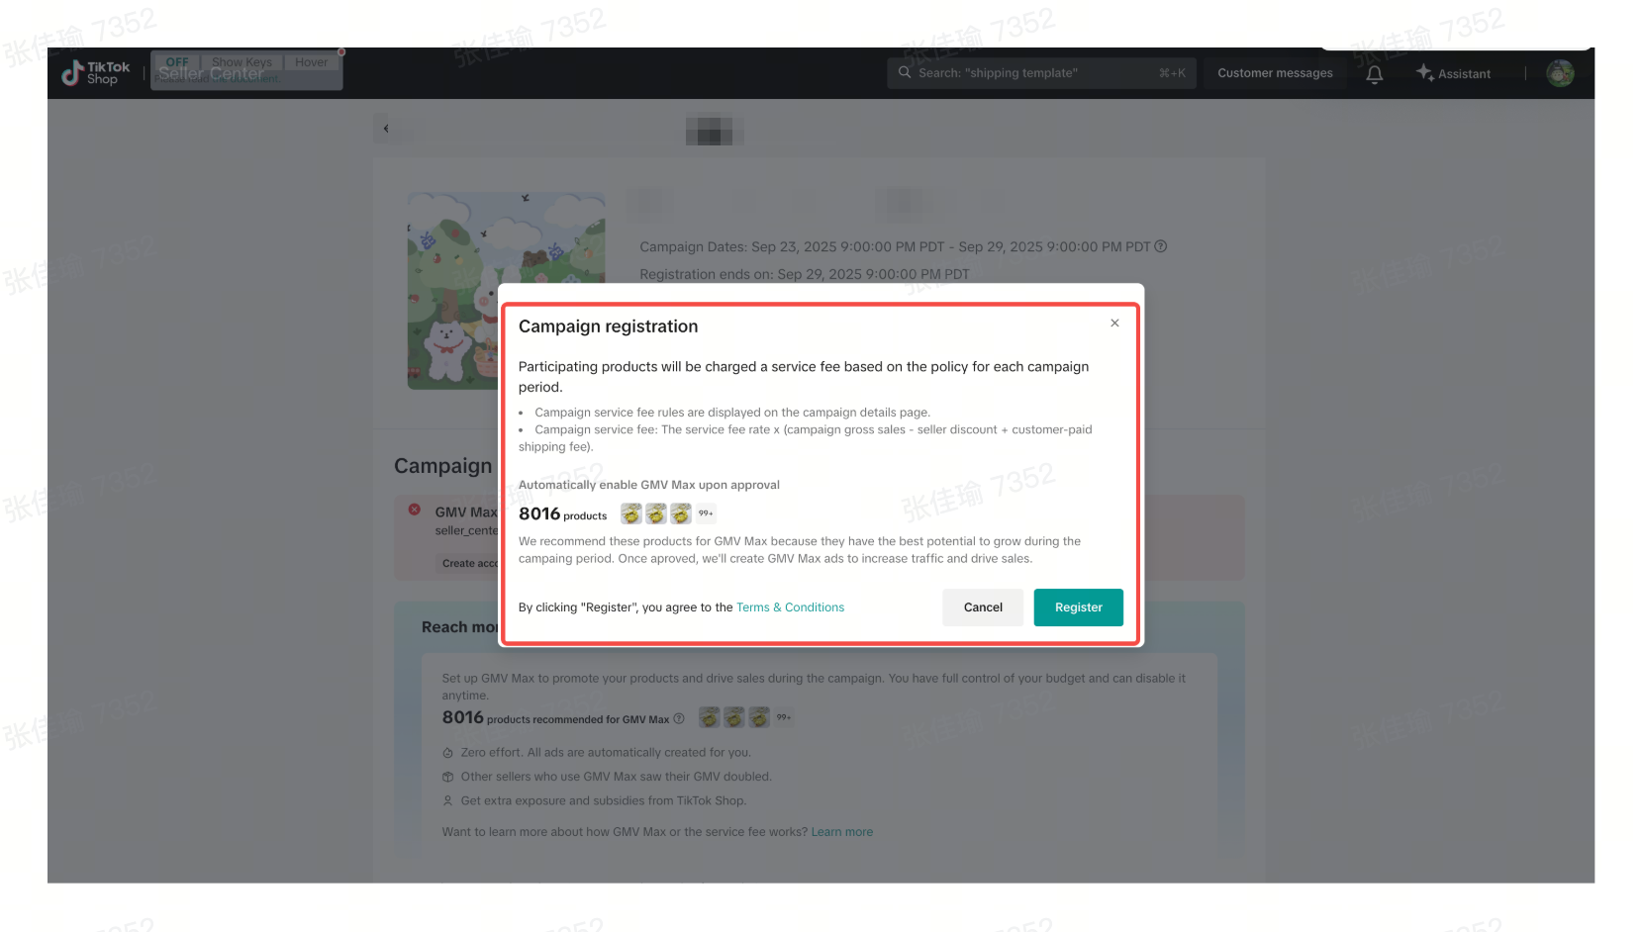The image size is (1643, 932).
Task: Click the red GMV Max error icon
Action: [415, 510]
